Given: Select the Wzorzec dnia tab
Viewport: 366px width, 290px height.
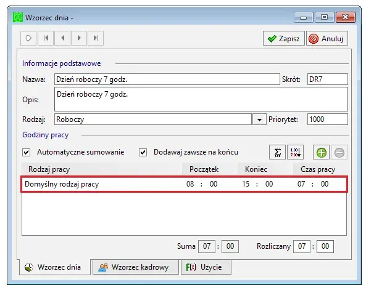Looking at the screenshot, I should [x=55, y=267].
